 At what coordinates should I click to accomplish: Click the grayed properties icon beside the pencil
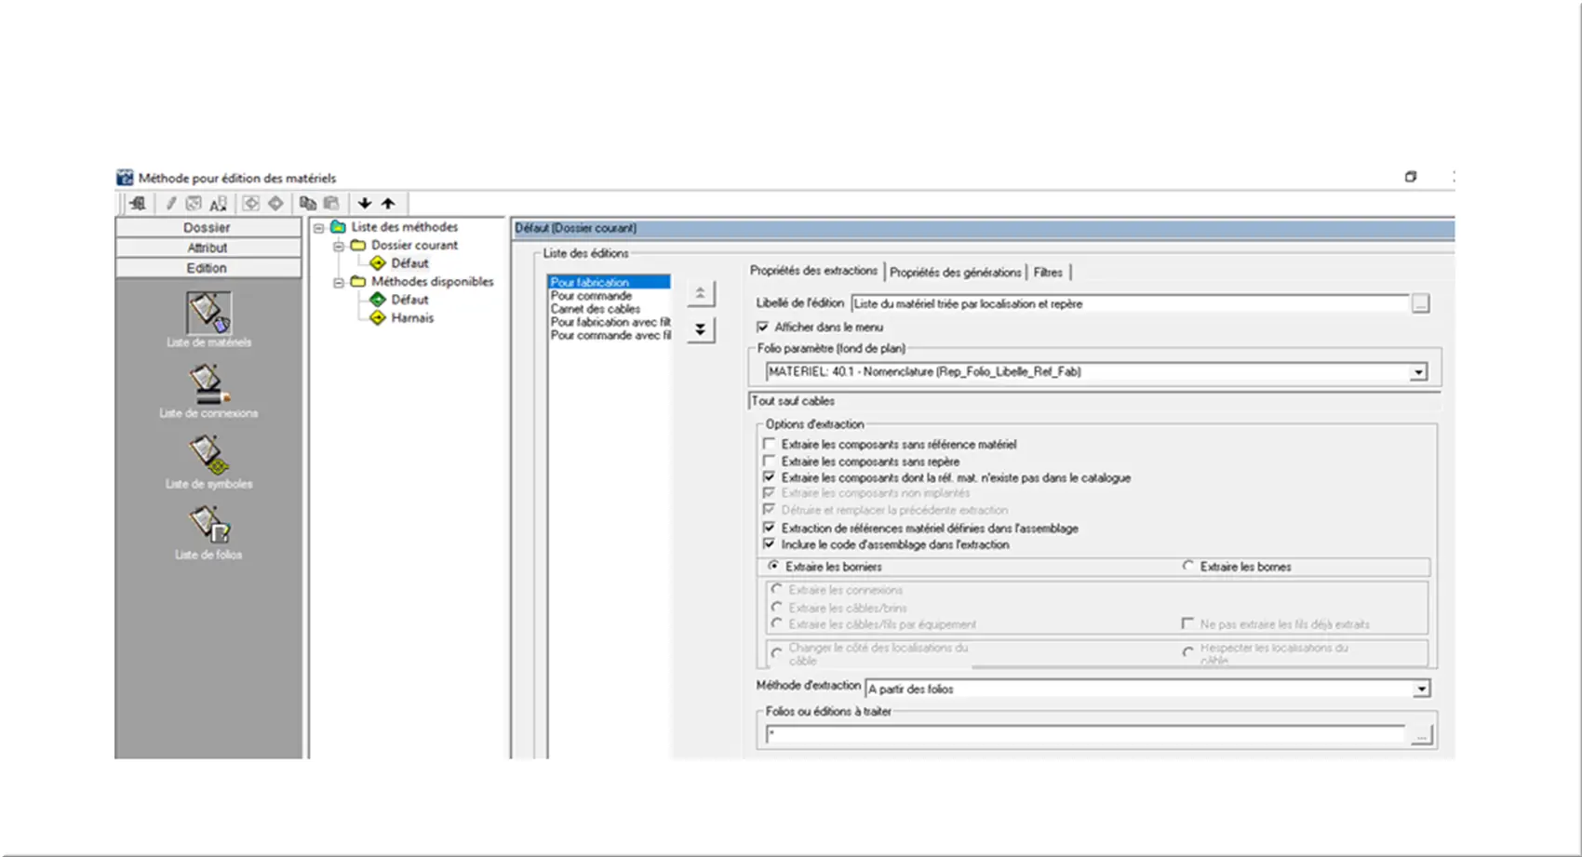point(194,203)
